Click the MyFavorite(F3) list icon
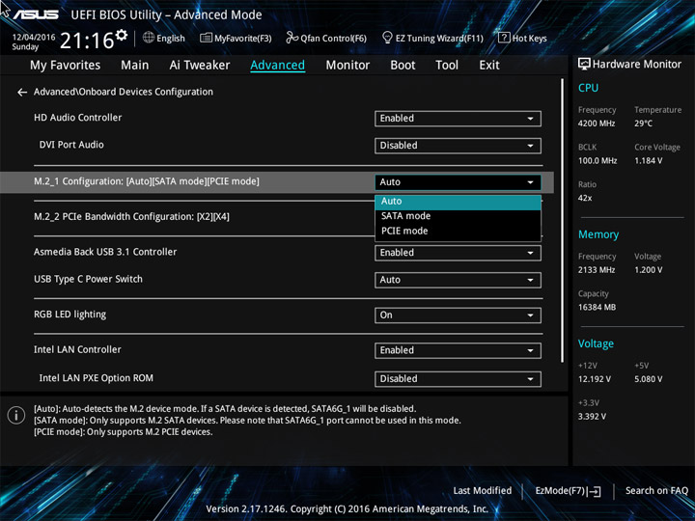This screenshot has height=521, width=695. point(206,38)
